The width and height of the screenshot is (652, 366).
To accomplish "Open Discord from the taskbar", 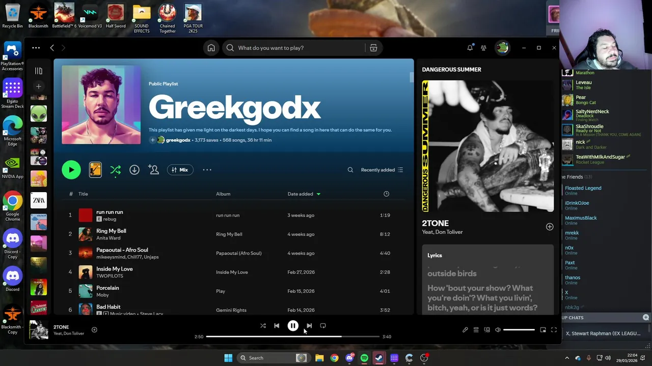I will click(x=349, y=358).
